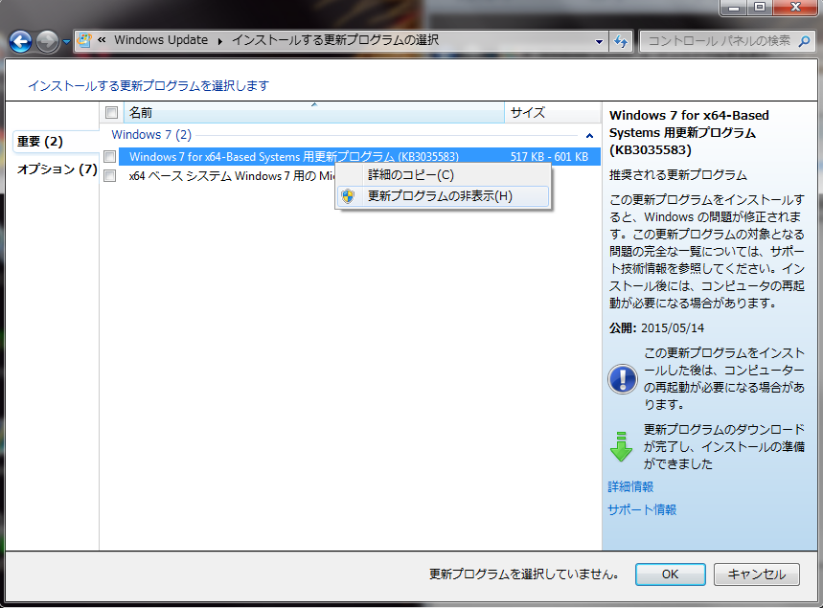
Task: Click the shield icon beside 更新プログラムの非表示
Action: click(x=348, y=196)
